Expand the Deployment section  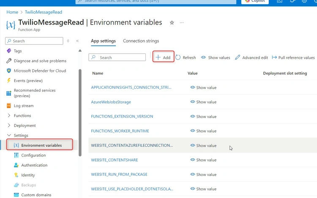(x=9, y=125)
